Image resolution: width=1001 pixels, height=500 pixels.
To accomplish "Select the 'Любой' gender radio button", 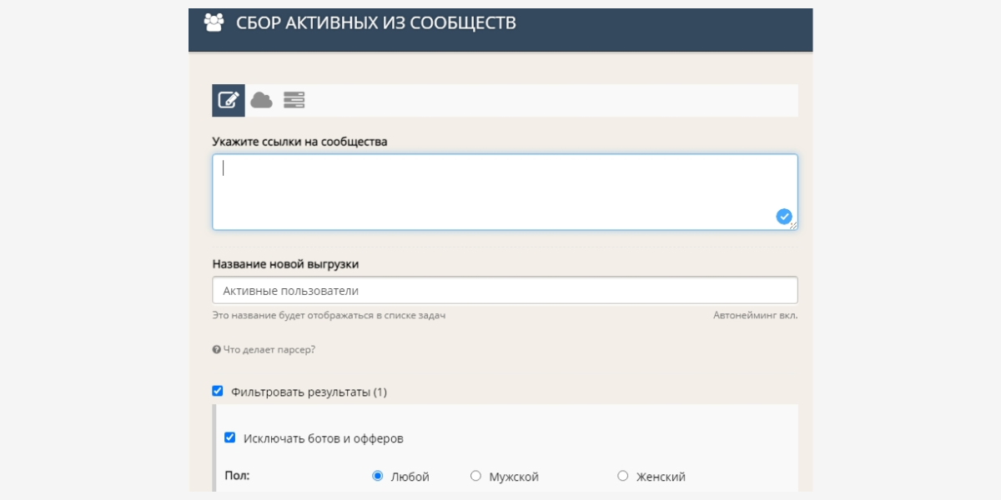I will pos(378,476).
